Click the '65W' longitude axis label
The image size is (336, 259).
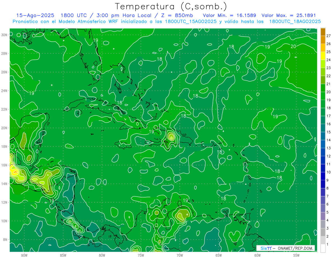pos(219,255)
